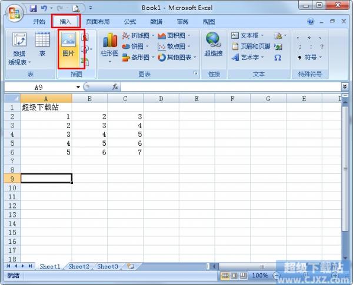Open the shapes gallery dropdown
The height and width of the screenshot is (285, 353).
point(86,49)
